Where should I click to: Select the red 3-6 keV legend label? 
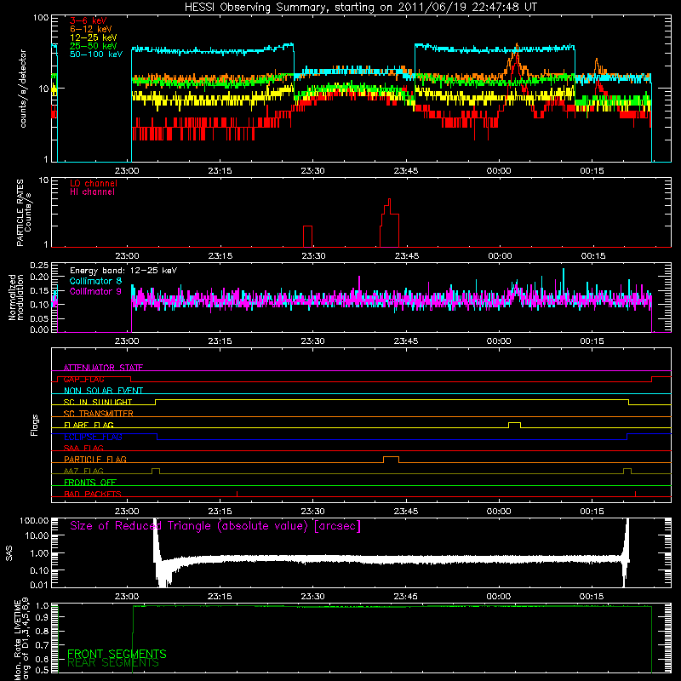[88, 20]
